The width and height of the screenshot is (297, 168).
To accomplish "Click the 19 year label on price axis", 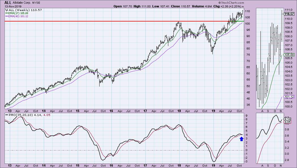I will coord(213,111).
